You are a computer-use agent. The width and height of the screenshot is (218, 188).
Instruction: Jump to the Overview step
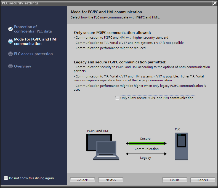23,66
